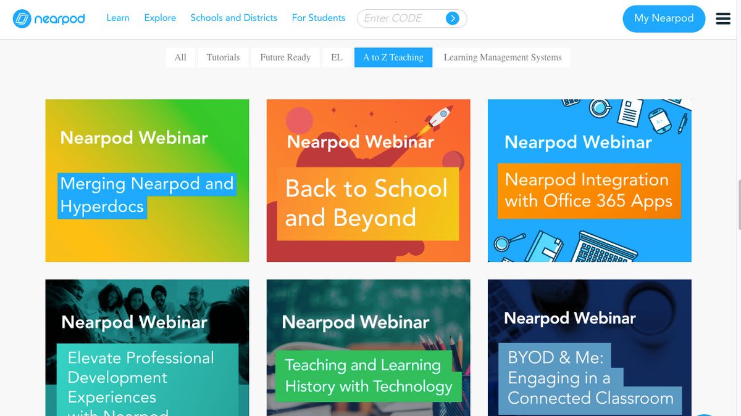The width and height of the screenshot is (741, 416).
Task: Select Learning Management Systems tab
Action: coord(503,57)
